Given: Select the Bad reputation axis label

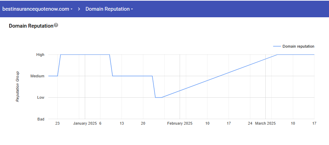Looking at the screenshot, I should pos(41,119).
